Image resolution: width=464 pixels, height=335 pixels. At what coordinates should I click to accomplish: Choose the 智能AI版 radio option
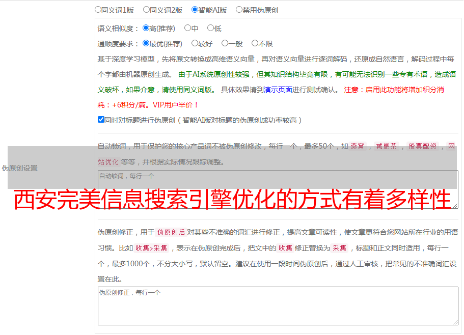pos(195,10)
